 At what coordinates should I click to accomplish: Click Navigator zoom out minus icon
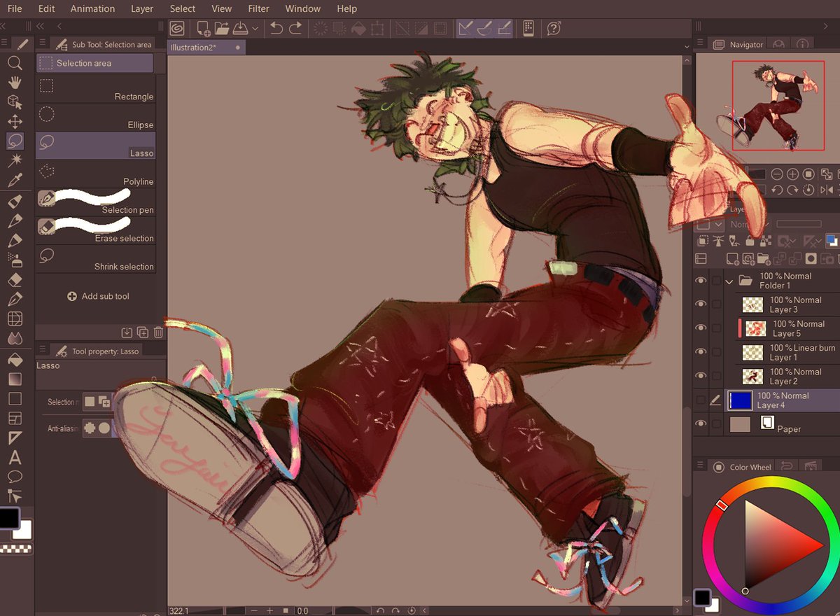[776, 174]
